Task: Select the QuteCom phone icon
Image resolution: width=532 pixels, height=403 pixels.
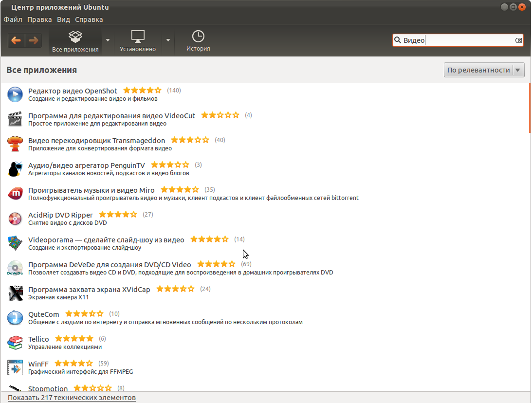Action: click(x=15, y=317)
